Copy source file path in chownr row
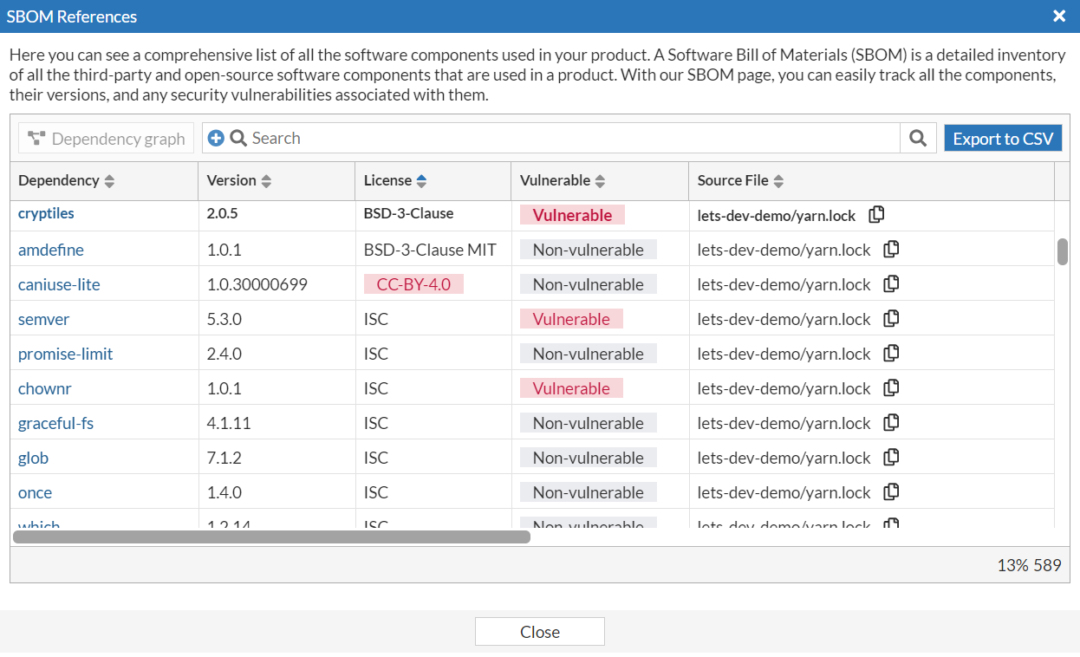The image size is (1080, 657). pyautogui.click(x=890, y=387)
